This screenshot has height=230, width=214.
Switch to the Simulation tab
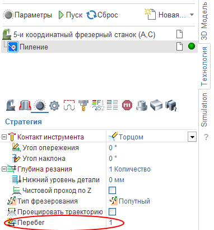(x=204, y=110)
